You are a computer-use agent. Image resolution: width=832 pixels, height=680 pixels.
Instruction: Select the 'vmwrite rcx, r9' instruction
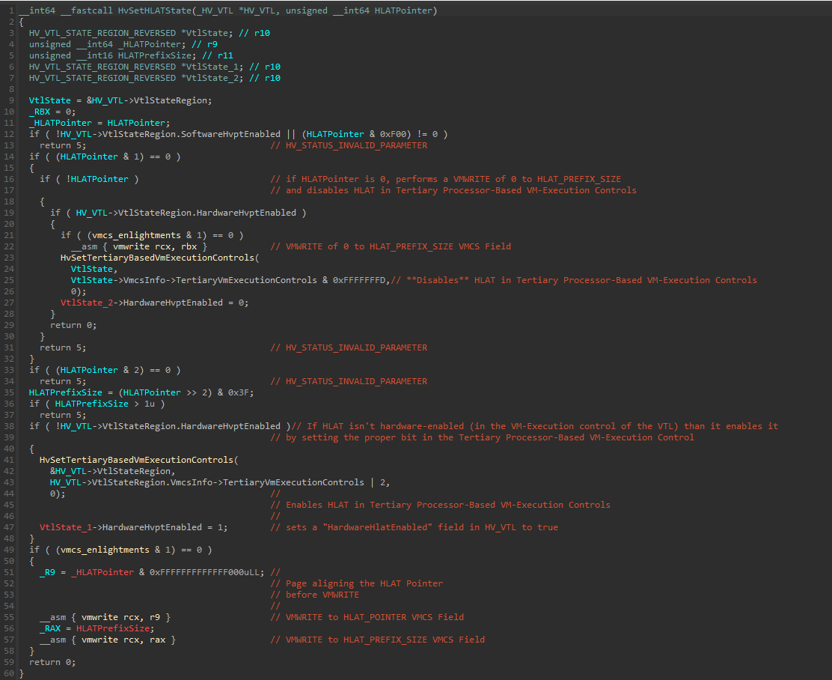coord(121,617)
